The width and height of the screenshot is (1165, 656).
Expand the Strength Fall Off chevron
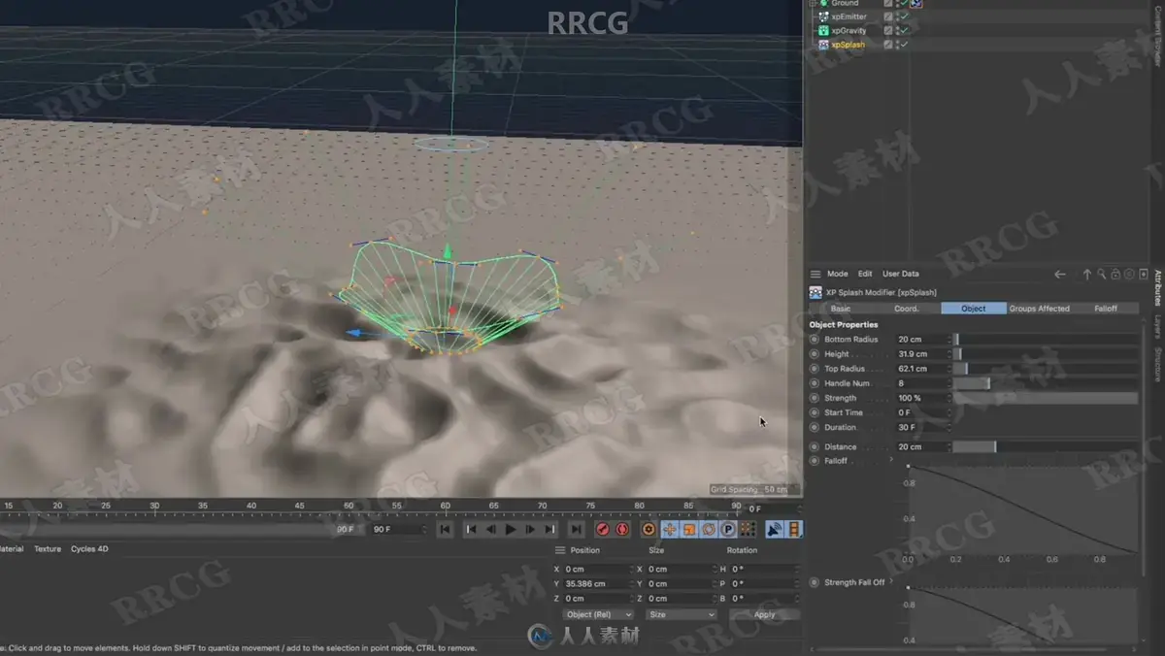pos(892,581)
